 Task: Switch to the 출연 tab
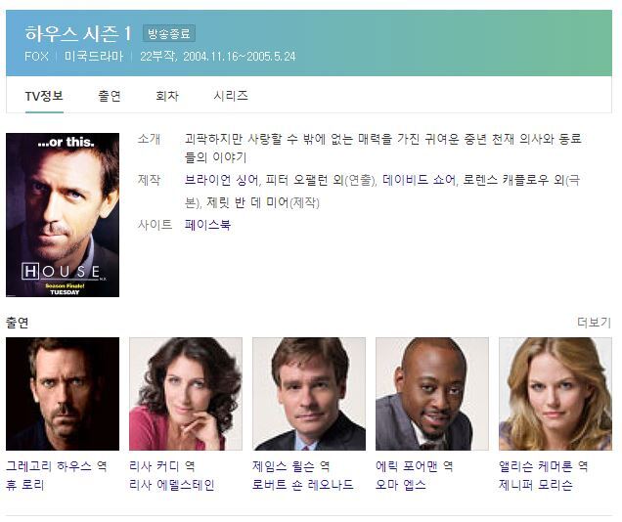pyautogui.click(x=110, y=96)
